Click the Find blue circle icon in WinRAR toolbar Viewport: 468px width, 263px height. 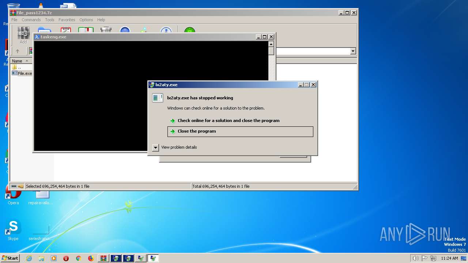[125, 30]
